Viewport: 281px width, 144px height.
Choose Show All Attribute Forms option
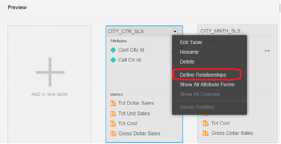pos(207,84)
